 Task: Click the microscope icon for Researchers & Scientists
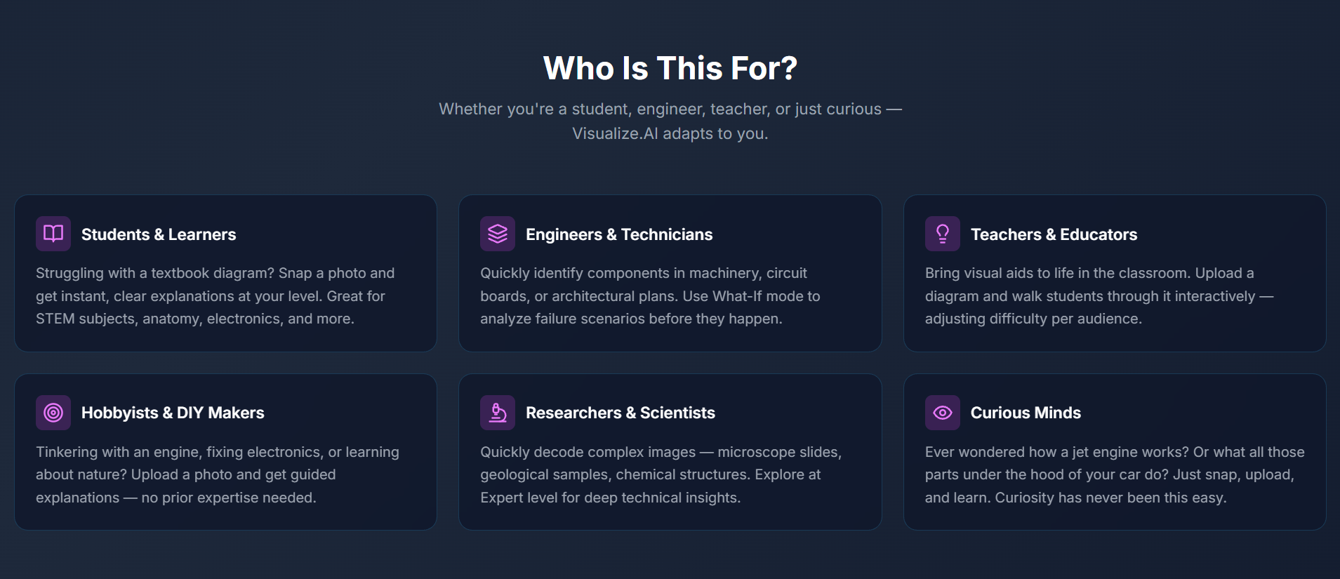pos(498,413)
